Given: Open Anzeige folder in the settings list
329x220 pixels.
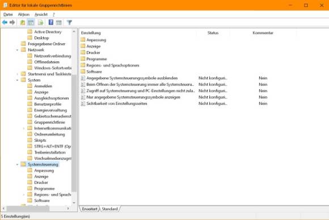Looking at the screenshot, I should pyautogui.click(x=94, y=46).
